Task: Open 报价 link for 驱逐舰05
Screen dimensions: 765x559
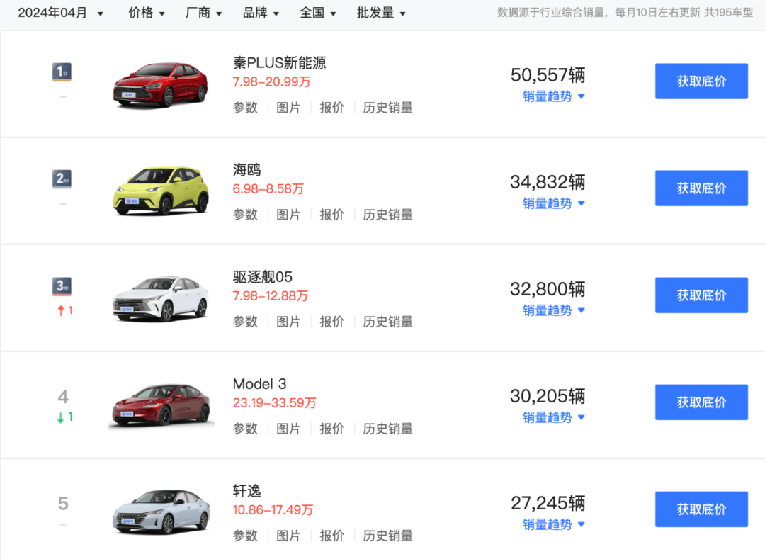Action: [x=331, y=322]
